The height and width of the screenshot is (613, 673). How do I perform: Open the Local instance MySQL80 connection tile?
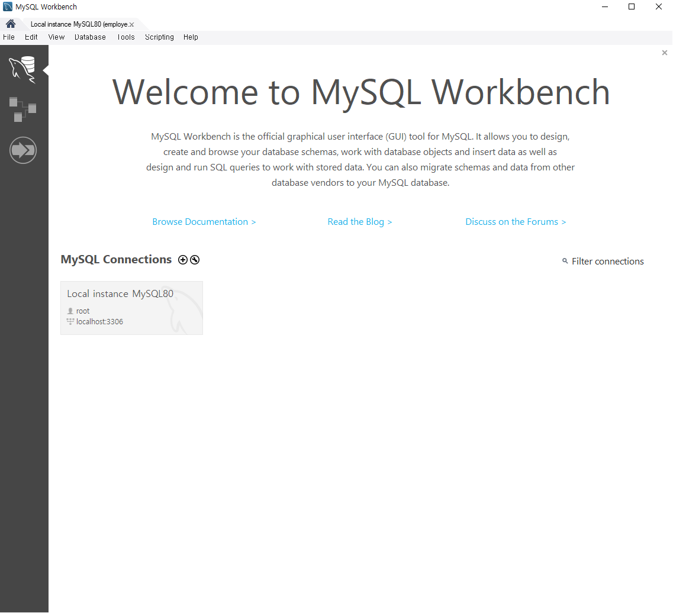[131, 308]
